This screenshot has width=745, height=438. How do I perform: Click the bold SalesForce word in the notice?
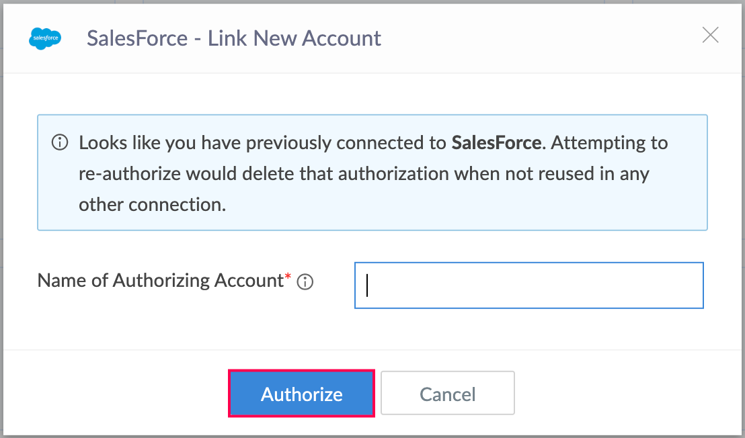tap(496, 143)
